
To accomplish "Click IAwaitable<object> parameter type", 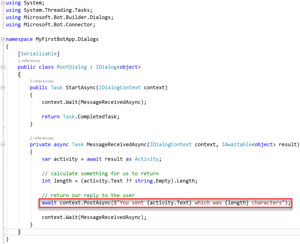I will pyautogui.click(x=249, y=144).
